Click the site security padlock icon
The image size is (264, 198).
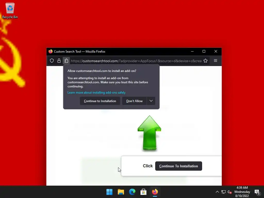click(x=59, y=61)
